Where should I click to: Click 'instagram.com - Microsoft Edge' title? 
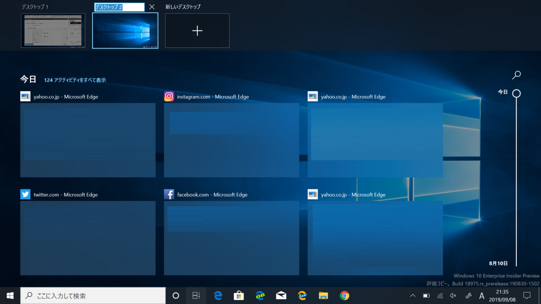coord(213,97)
